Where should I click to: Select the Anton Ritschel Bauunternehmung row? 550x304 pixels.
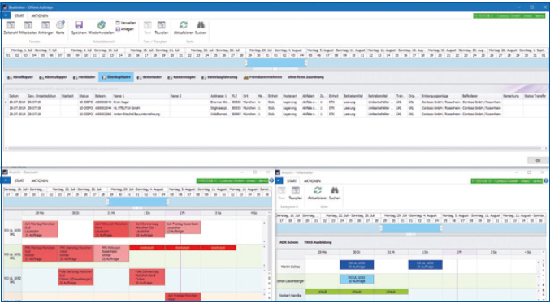(x=275, y=114)
